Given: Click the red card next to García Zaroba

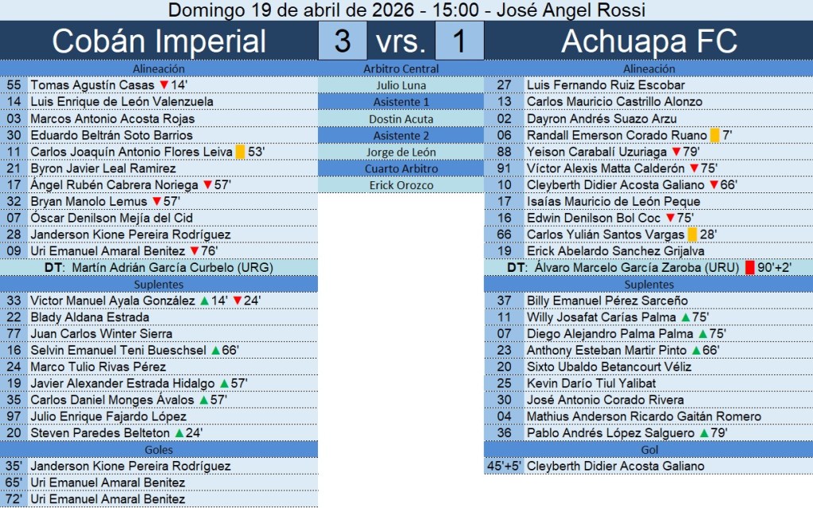Looking at the screenshot, I should point(749,268).
